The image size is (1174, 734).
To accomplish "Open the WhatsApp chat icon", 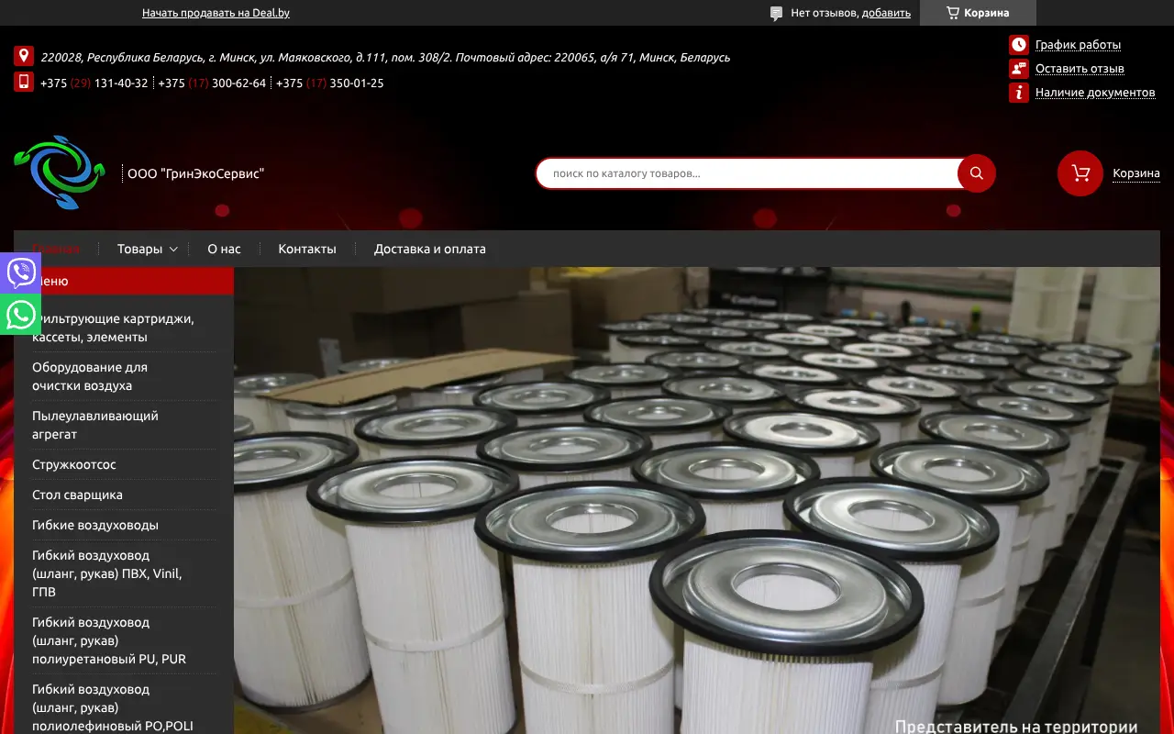I will click(x=20, y=315).
